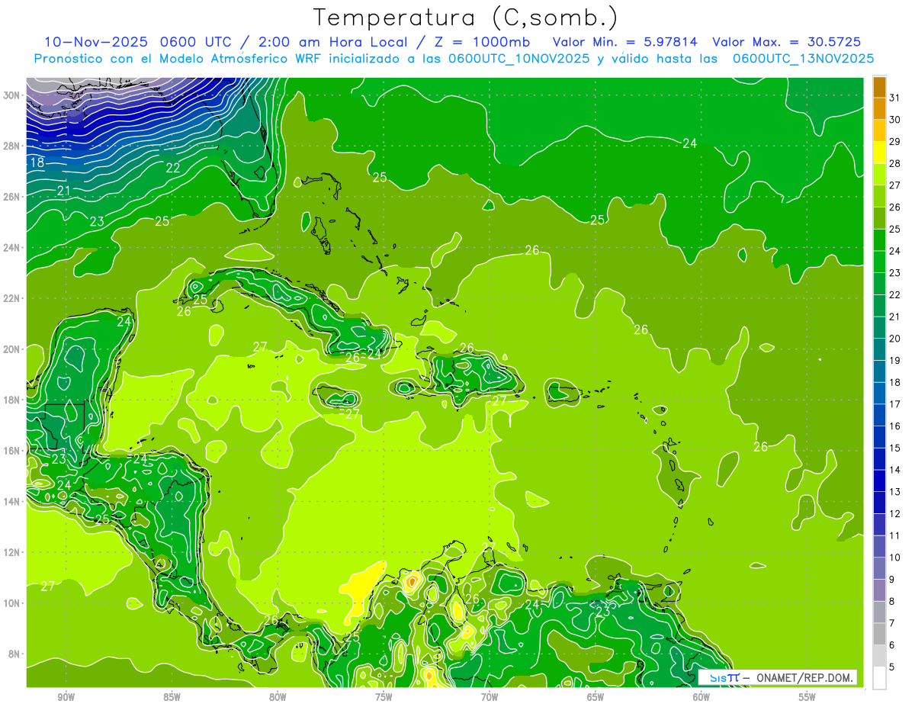Click the '60W' longitude axis label
This screenshot has height=707, width=915.
pyautogui.click(x=701, y=698)
